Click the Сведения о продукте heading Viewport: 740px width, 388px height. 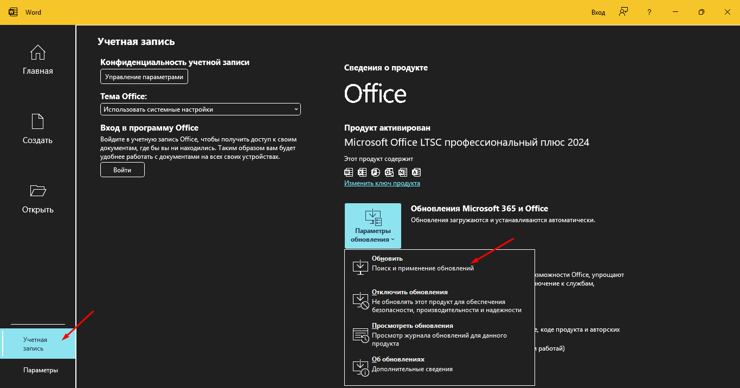[x=386, y=68]
